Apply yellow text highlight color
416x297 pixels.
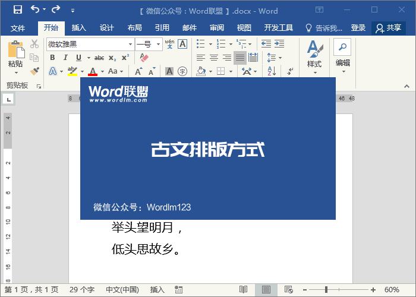click(x=73, y=71)
